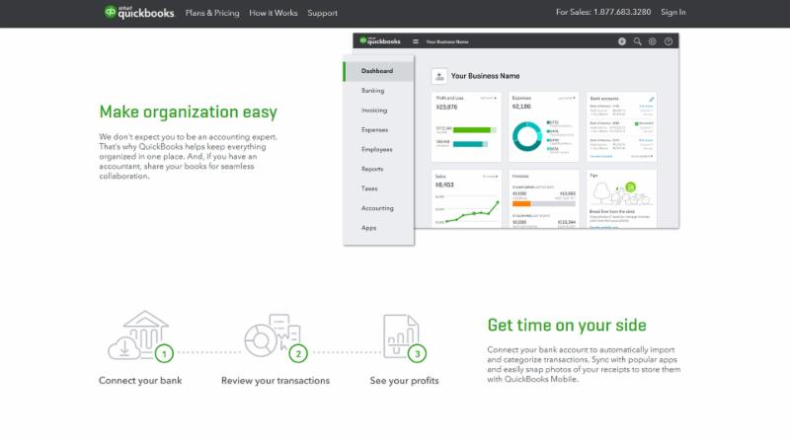Screen dimensions: 790x444
Task: Click the See your profits label
Action: 404,381
